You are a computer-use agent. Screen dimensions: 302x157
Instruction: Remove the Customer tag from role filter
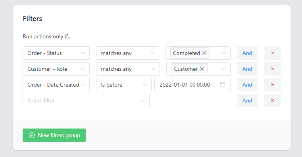[202, 69]
